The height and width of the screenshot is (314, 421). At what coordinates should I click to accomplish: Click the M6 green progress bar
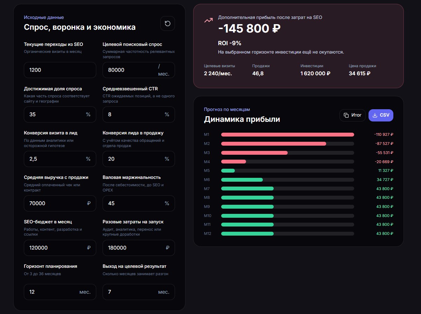point(242,180)
